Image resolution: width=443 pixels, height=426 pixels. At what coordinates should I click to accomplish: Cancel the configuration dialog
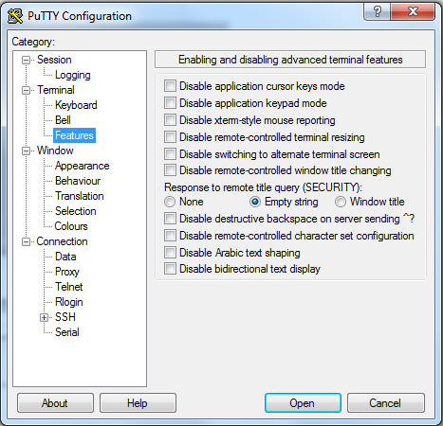(385, 403)
